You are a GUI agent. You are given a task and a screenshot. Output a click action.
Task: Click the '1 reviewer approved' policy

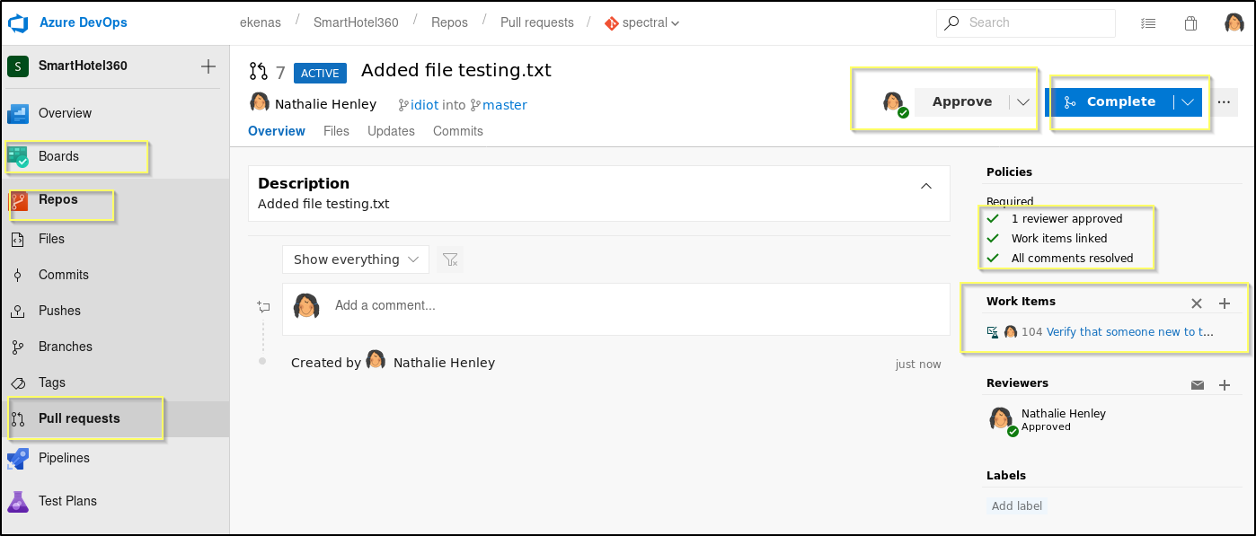click(1066, 219)
